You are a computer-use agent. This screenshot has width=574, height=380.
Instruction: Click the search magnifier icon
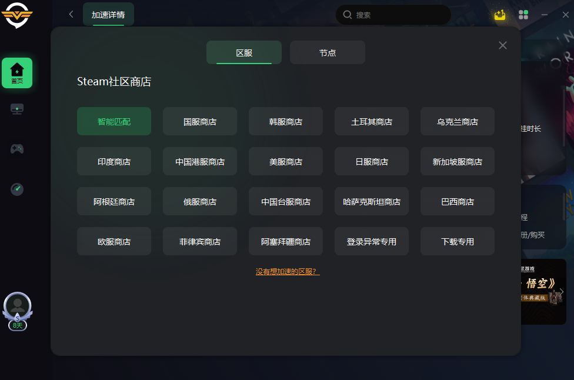click(x=347, y=15)
